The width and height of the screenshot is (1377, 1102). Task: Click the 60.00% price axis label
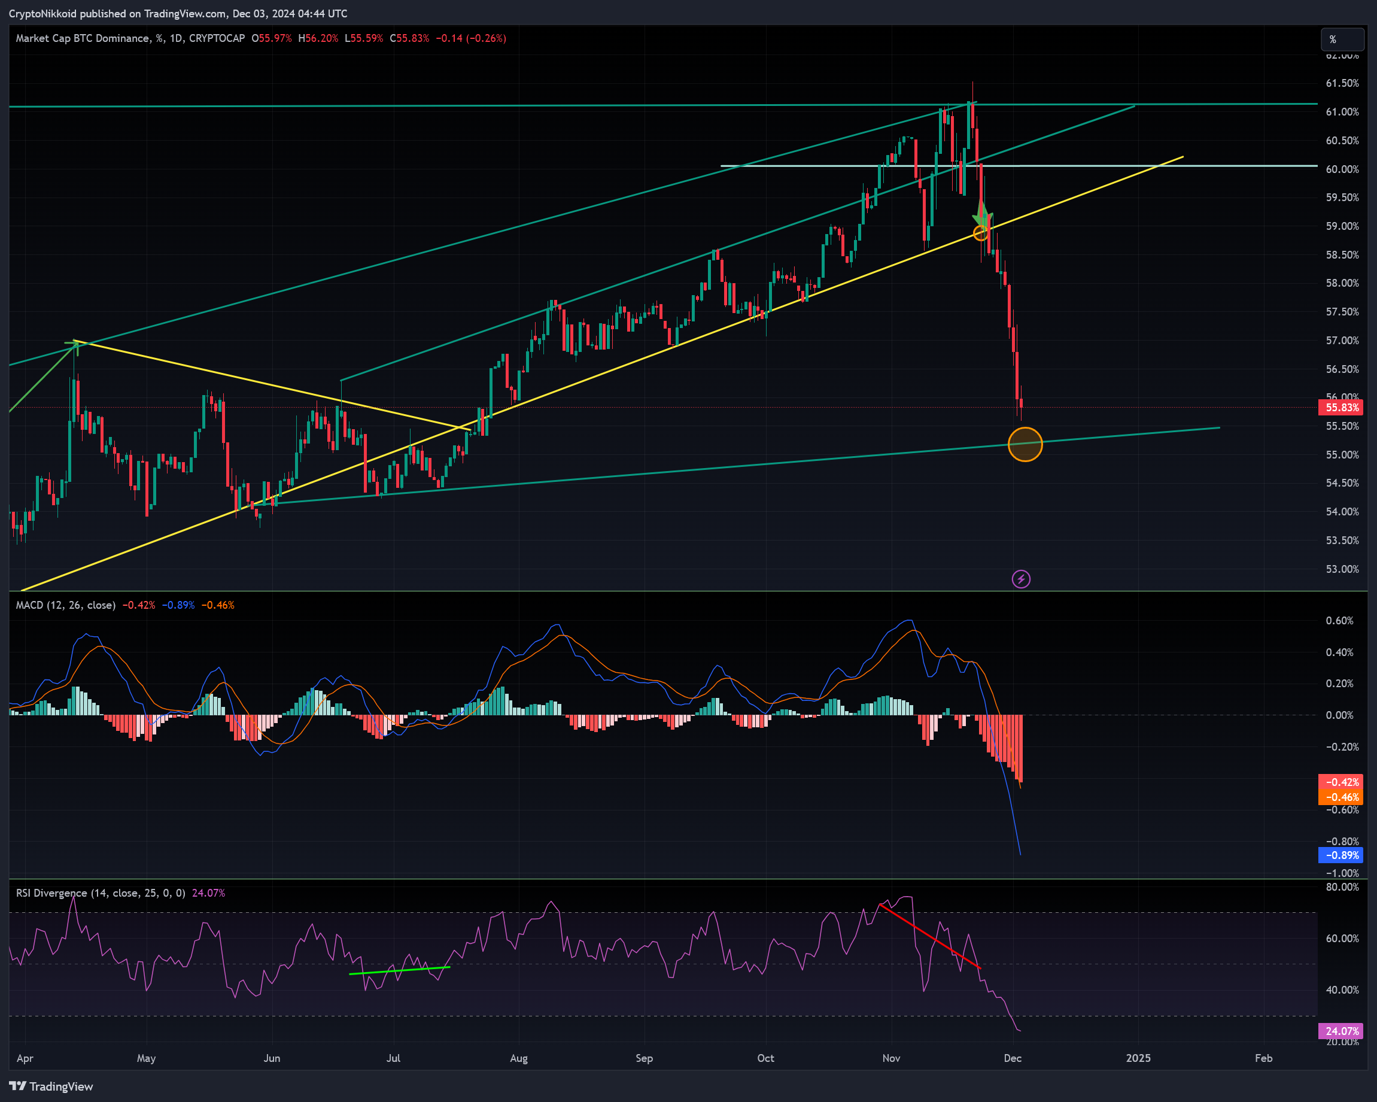coord(1342,169)
